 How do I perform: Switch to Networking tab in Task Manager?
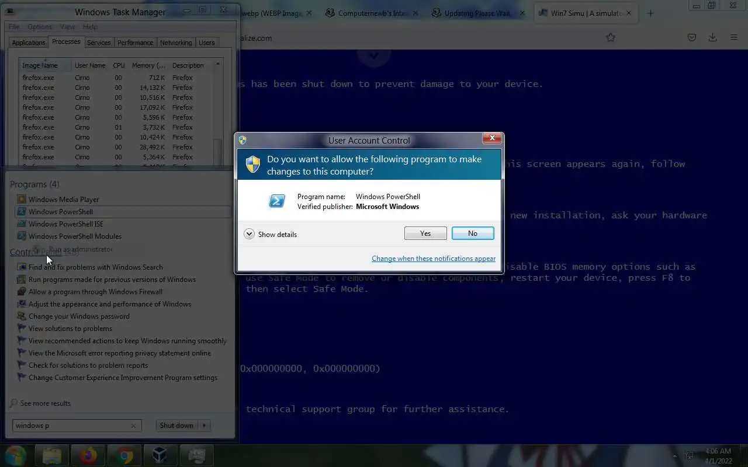[x=176, y=43]
